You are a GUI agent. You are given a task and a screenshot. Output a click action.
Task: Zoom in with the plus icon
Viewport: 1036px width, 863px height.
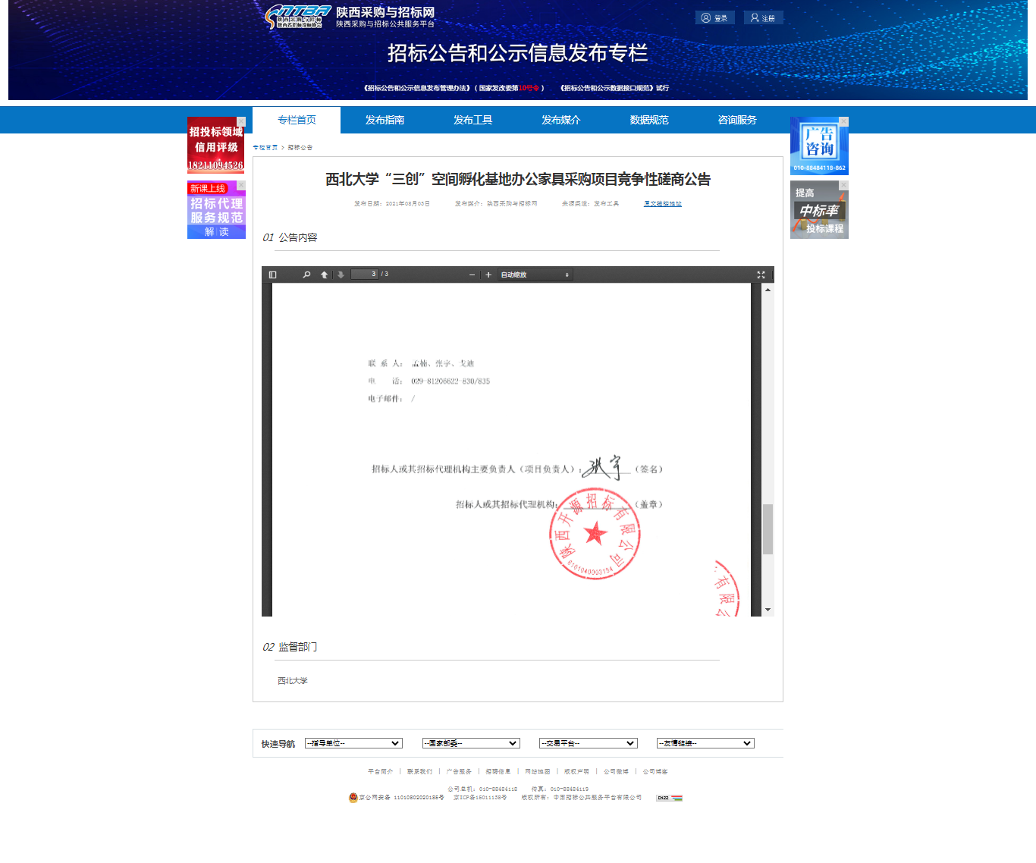pos(488,275)
